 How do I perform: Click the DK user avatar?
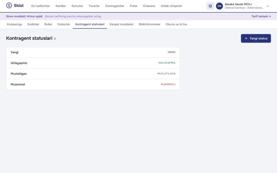220,6
